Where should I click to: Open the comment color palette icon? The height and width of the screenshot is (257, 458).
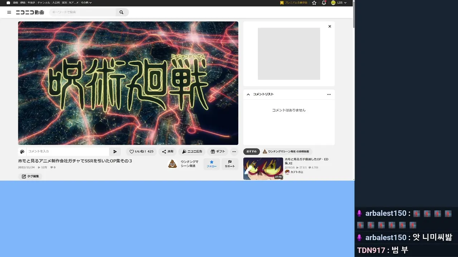click(22, 152)
